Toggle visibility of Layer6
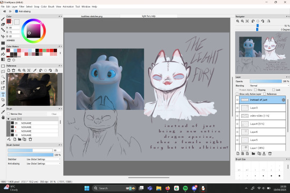Screen dimensions: 290x193 click(237, 132)
